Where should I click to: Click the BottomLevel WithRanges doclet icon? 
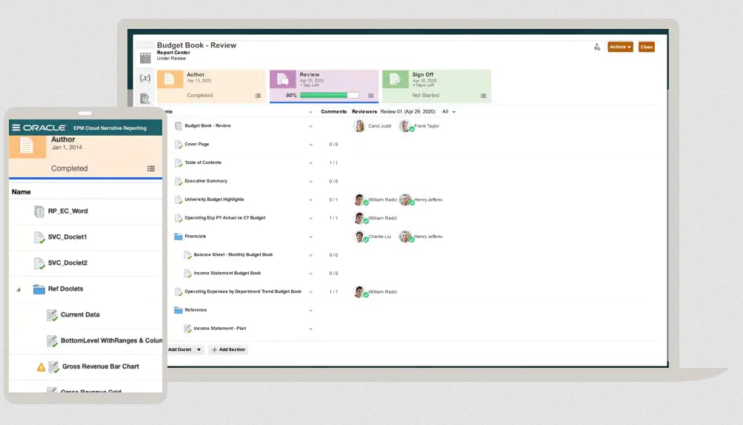tap(52, 341)
